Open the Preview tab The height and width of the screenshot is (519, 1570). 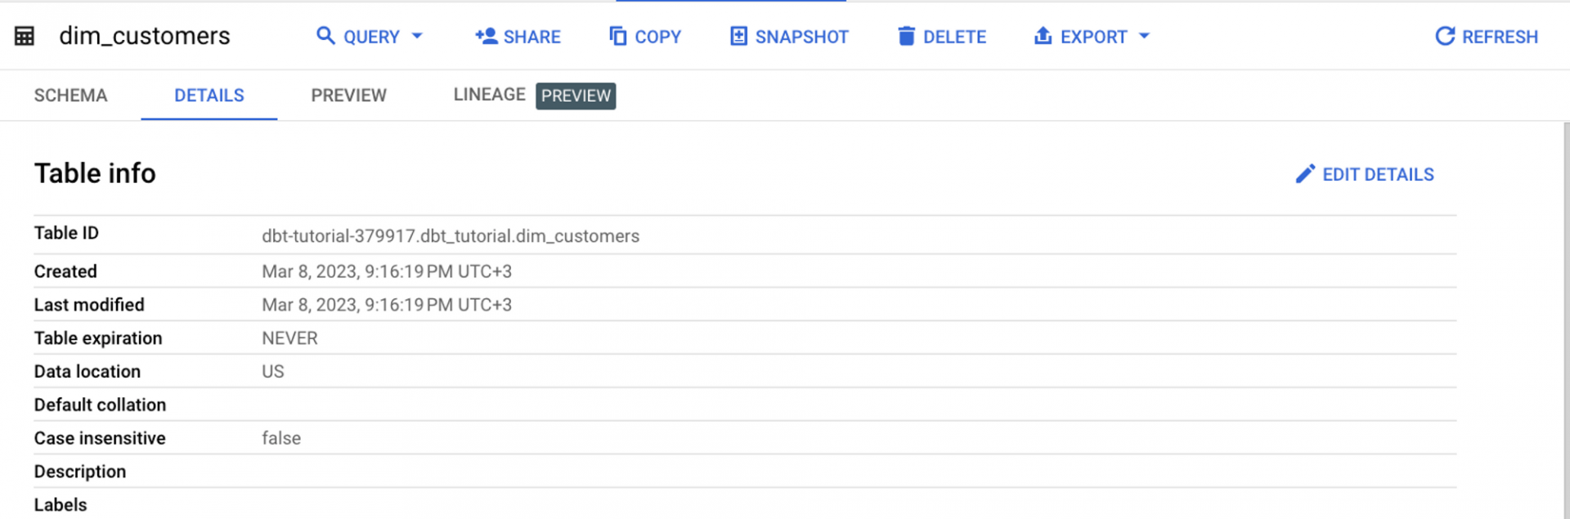(348, 96)
